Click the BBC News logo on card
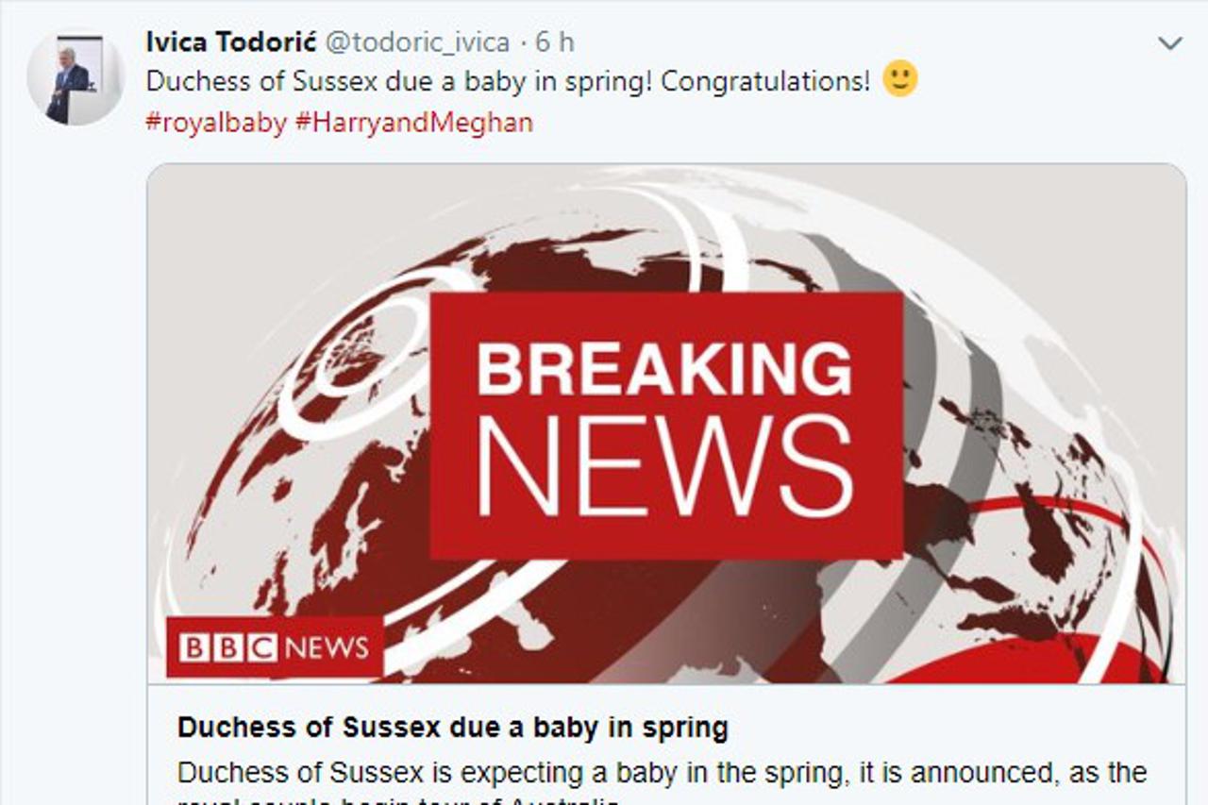 (x=275, y=647)
